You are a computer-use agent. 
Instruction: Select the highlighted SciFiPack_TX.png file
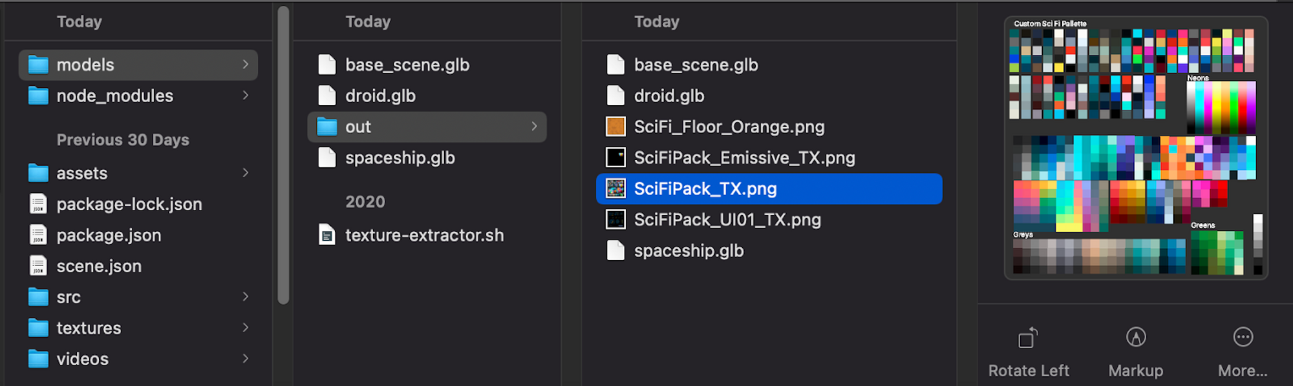pos(705,188)
